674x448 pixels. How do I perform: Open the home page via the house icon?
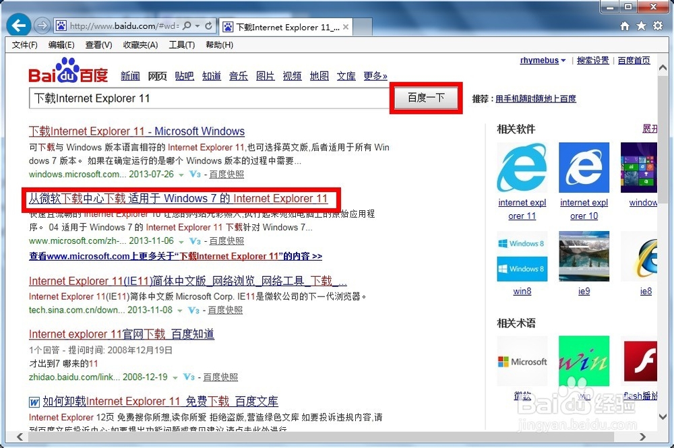(x=625, y=24)
